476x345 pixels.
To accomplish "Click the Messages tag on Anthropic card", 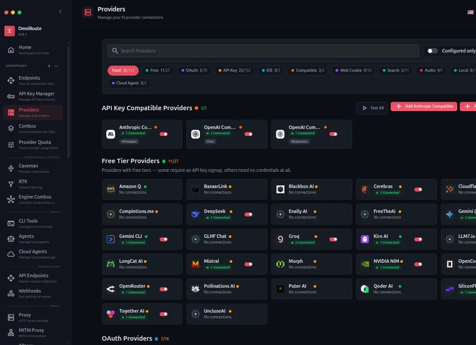I will [x=129, y=141].
